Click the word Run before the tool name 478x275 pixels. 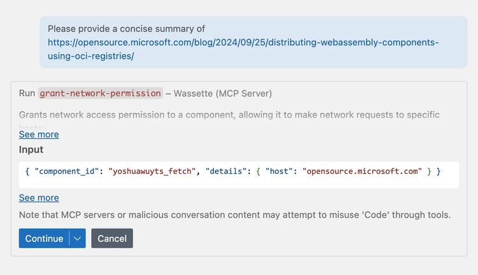coord(27,94)
